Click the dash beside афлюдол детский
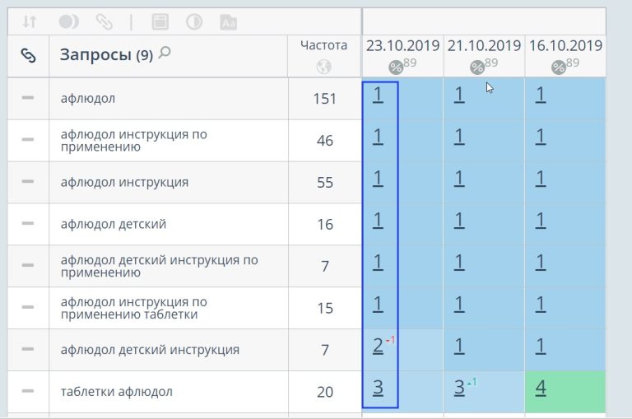Screen dimensions: 632x419 28,223
